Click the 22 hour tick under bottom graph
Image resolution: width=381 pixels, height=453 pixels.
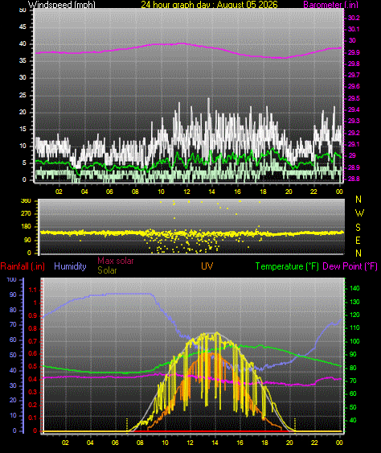click(314, 443)
